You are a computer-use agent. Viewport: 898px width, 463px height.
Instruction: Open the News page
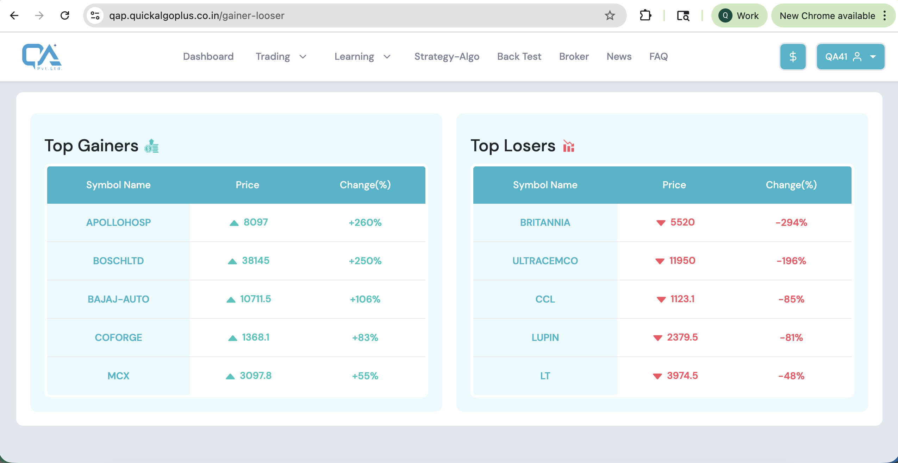point(619,57)
